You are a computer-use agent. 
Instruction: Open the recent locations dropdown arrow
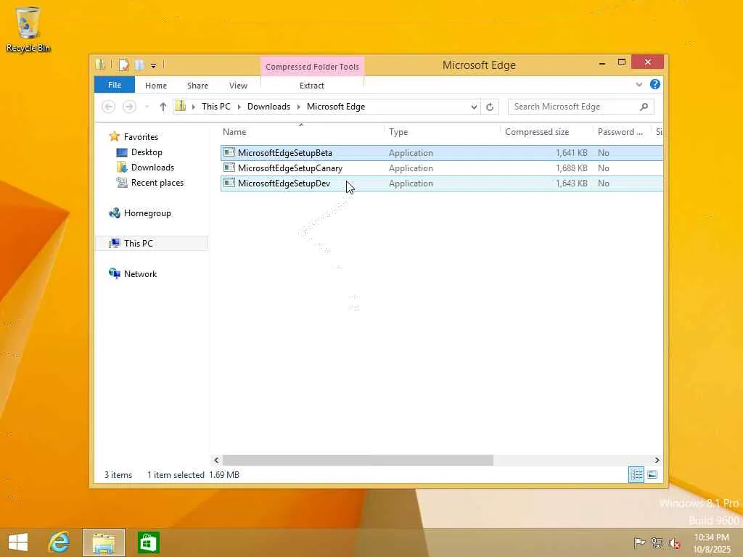click(x=147, y=107)
